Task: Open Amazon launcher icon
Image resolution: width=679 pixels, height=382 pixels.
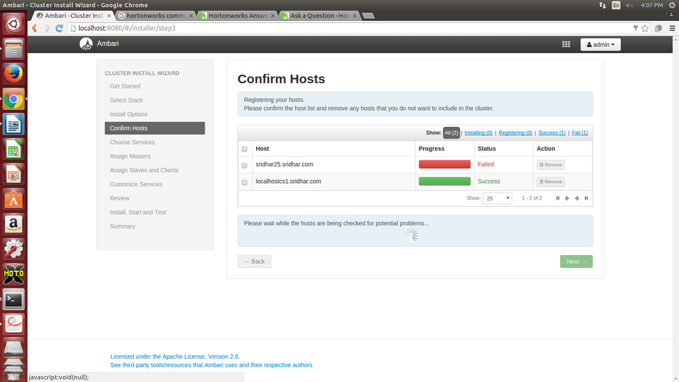Action: coord(14,224)
